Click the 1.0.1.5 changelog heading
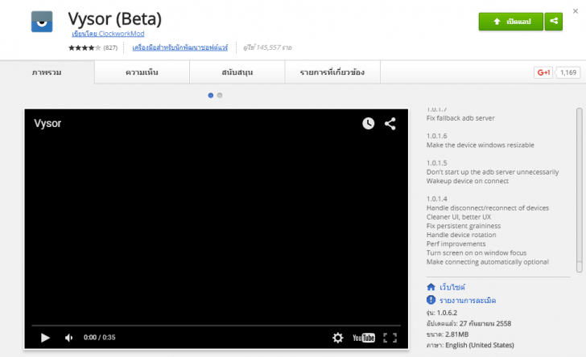 [437, 162]
